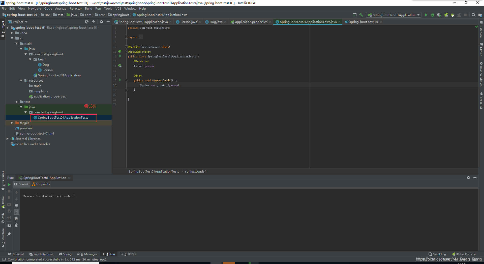The height and width of the screenshot is (264, 484).
Task: Run with JRebel rocket icon
Action: click(446, 15)
